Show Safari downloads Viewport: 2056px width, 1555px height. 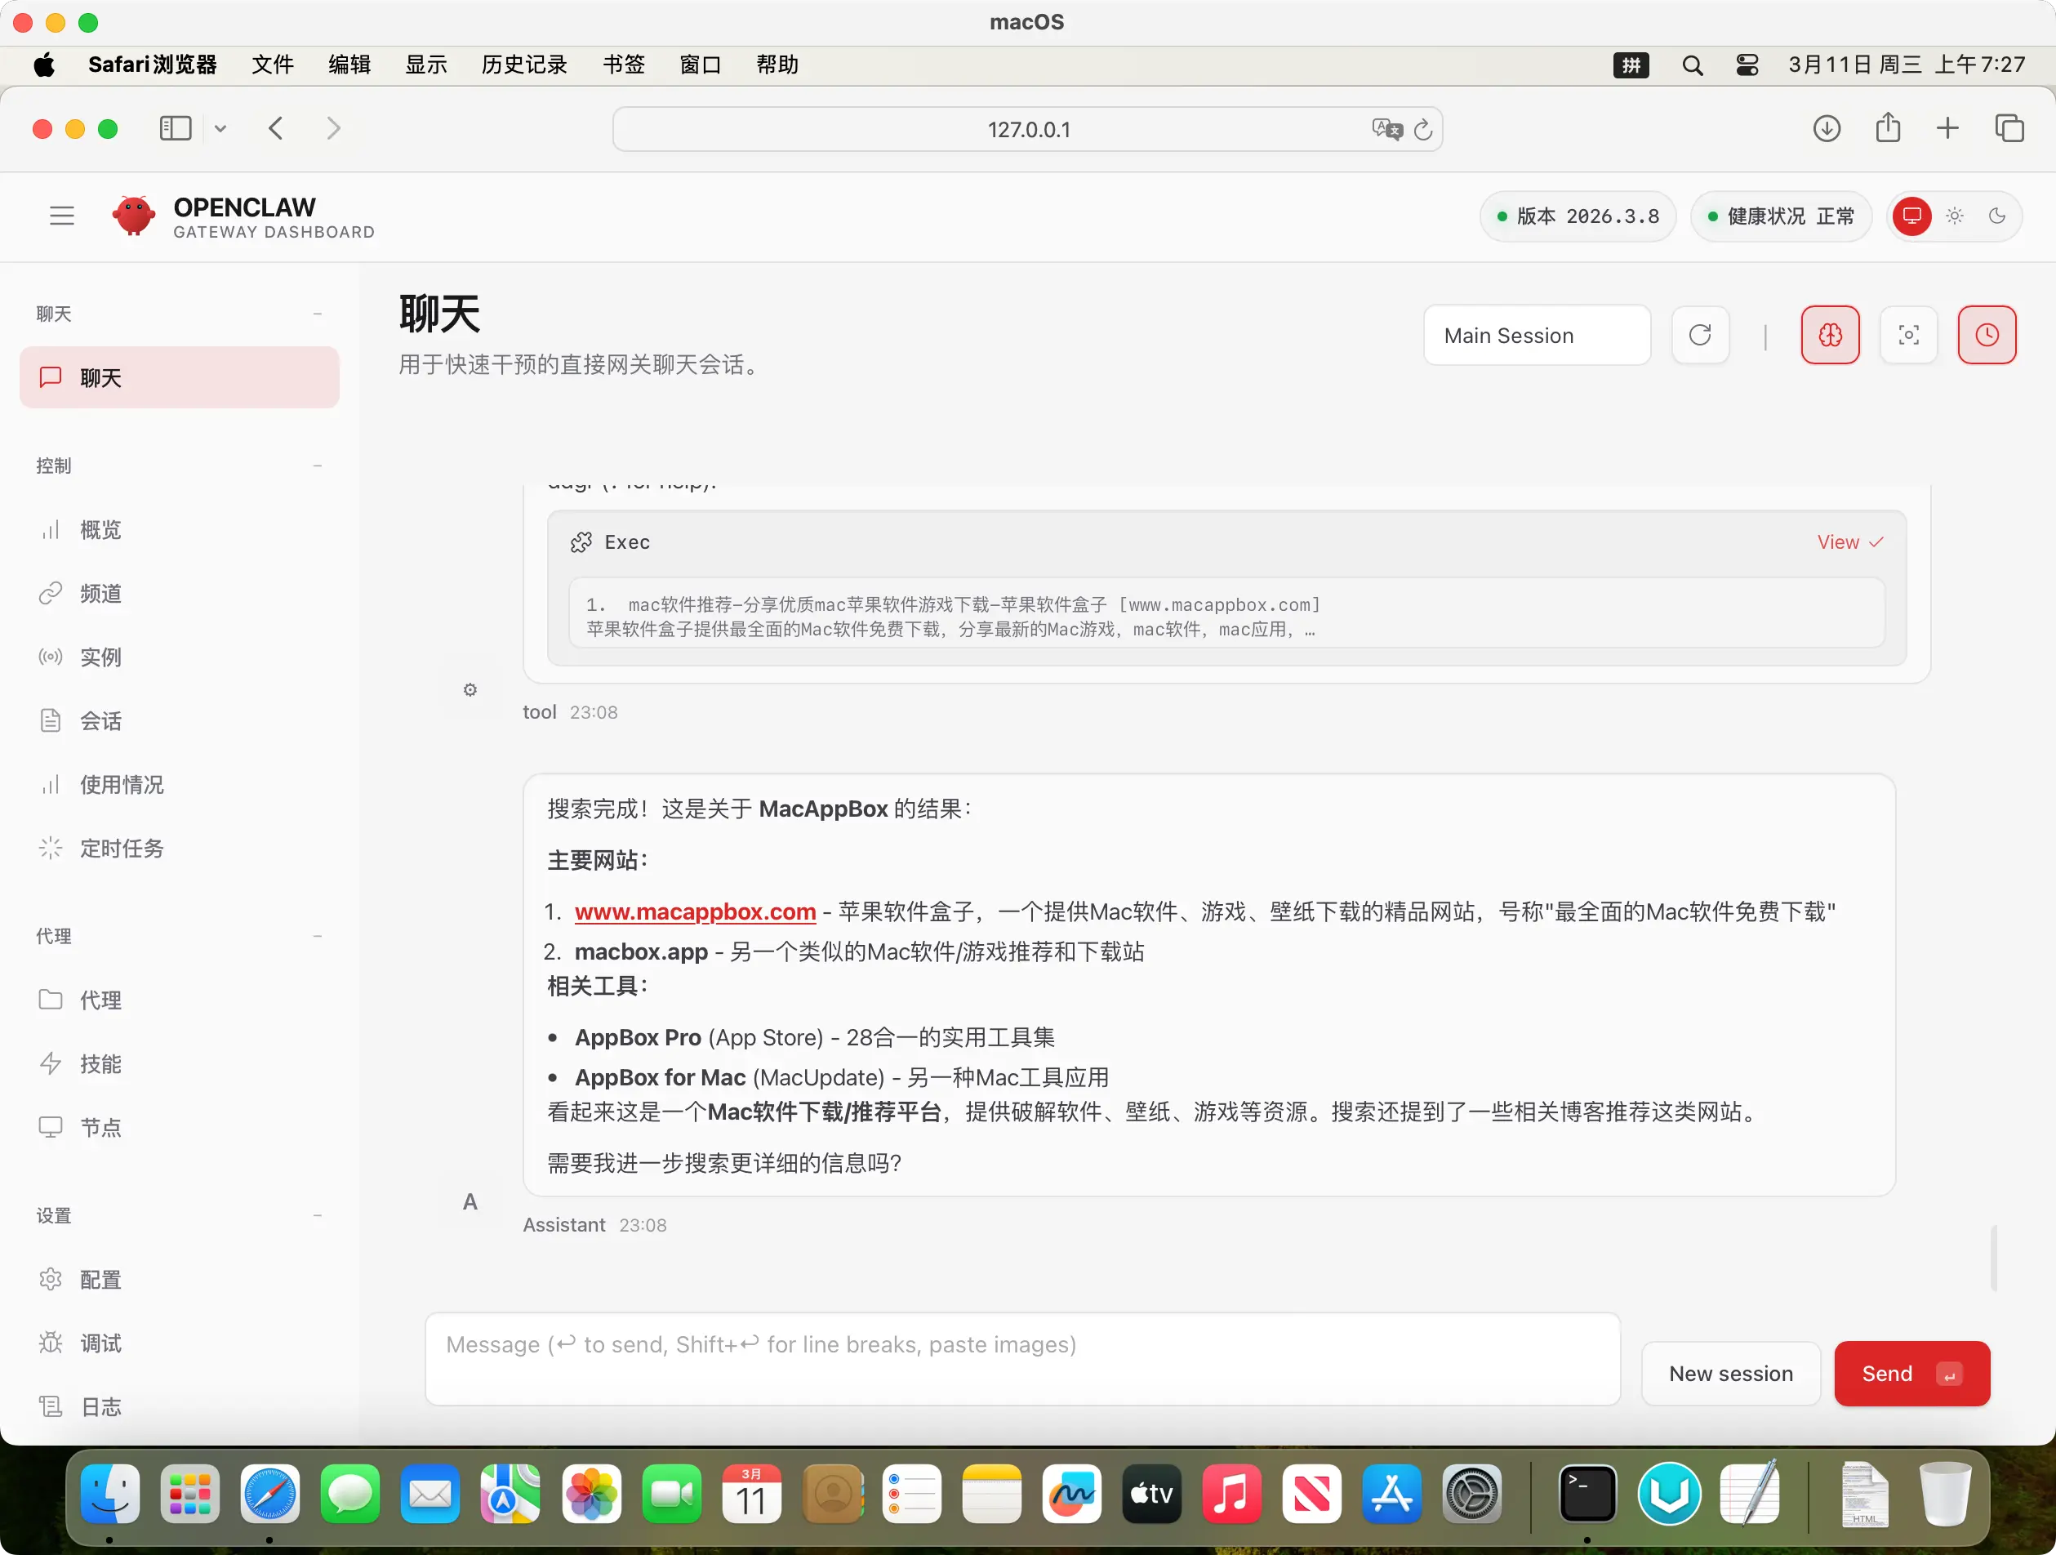click(x=1827, y=128)
